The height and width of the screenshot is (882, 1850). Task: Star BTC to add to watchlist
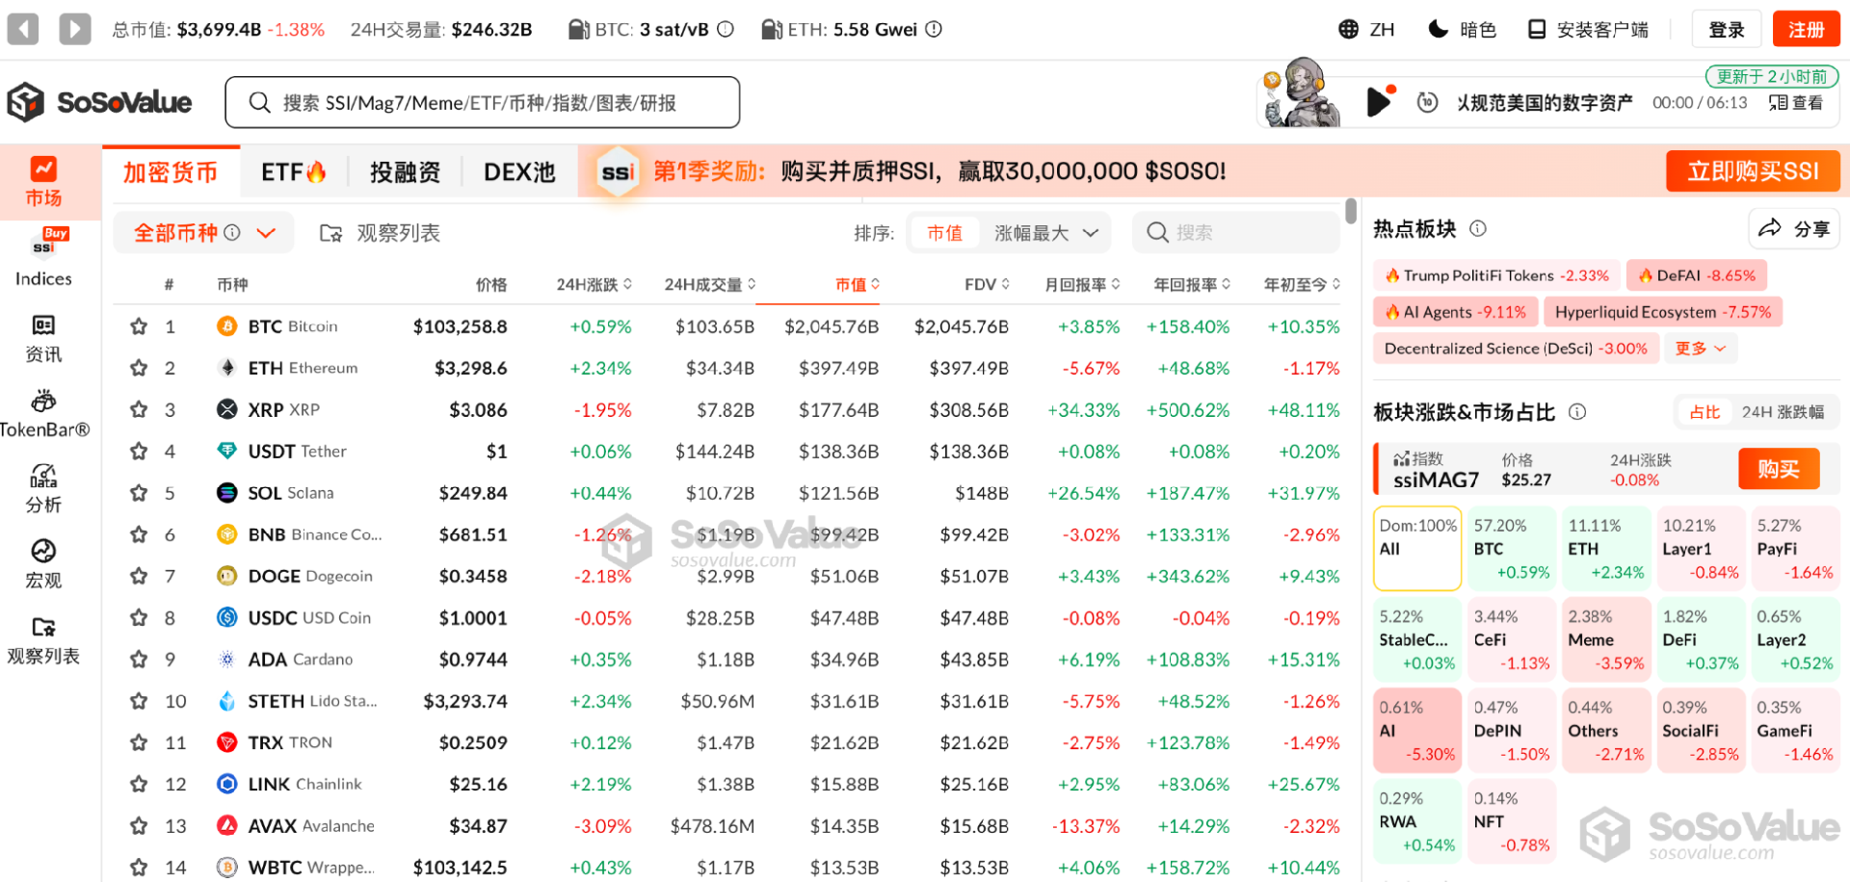tap(139, 326)
